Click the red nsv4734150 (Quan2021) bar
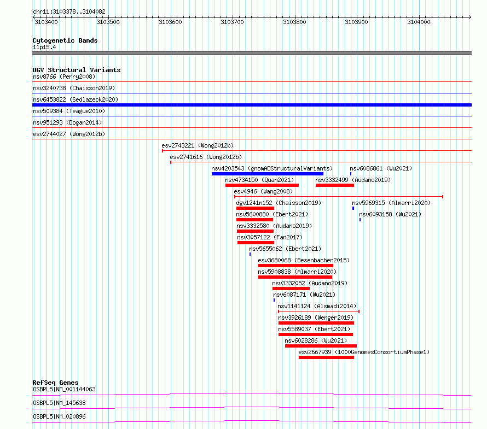 [x=262, y=185]
